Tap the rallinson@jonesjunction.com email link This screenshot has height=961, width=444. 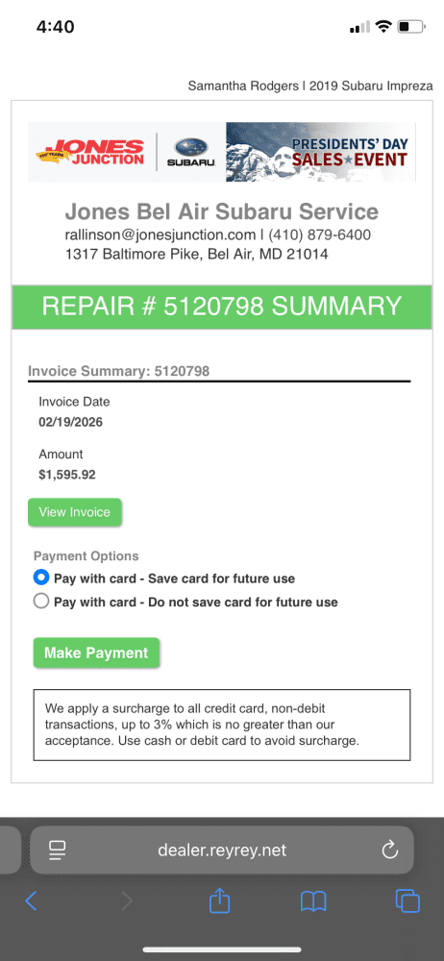(x=160, y=234)
